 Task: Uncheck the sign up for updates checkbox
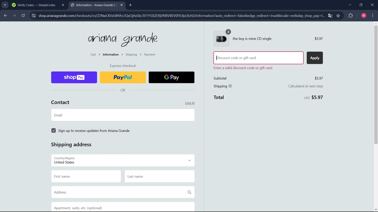[53, 131]
